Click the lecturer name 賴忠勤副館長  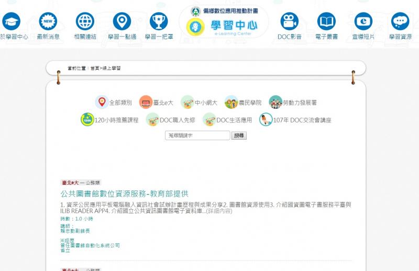[75, 231]
